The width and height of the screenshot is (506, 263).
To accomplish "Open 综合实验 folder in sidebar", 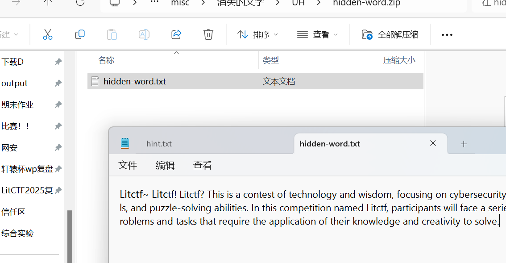I will pyautogui.click(x=17, y=233).
